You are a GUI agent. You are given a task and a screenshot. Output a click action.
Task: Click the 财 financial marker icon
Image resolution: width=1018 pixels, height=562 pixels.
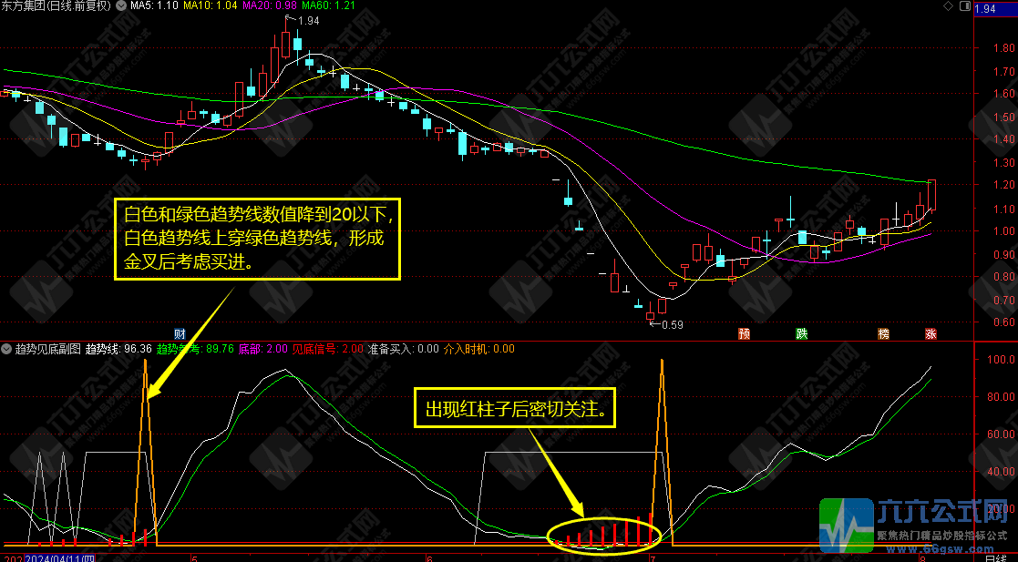tap(180, 333)
